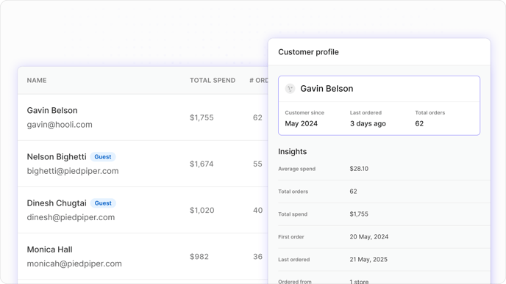This screenshot has width=506, height=284.
Task: Select the $1,020 total spend value
Action: tap(202, 211)
